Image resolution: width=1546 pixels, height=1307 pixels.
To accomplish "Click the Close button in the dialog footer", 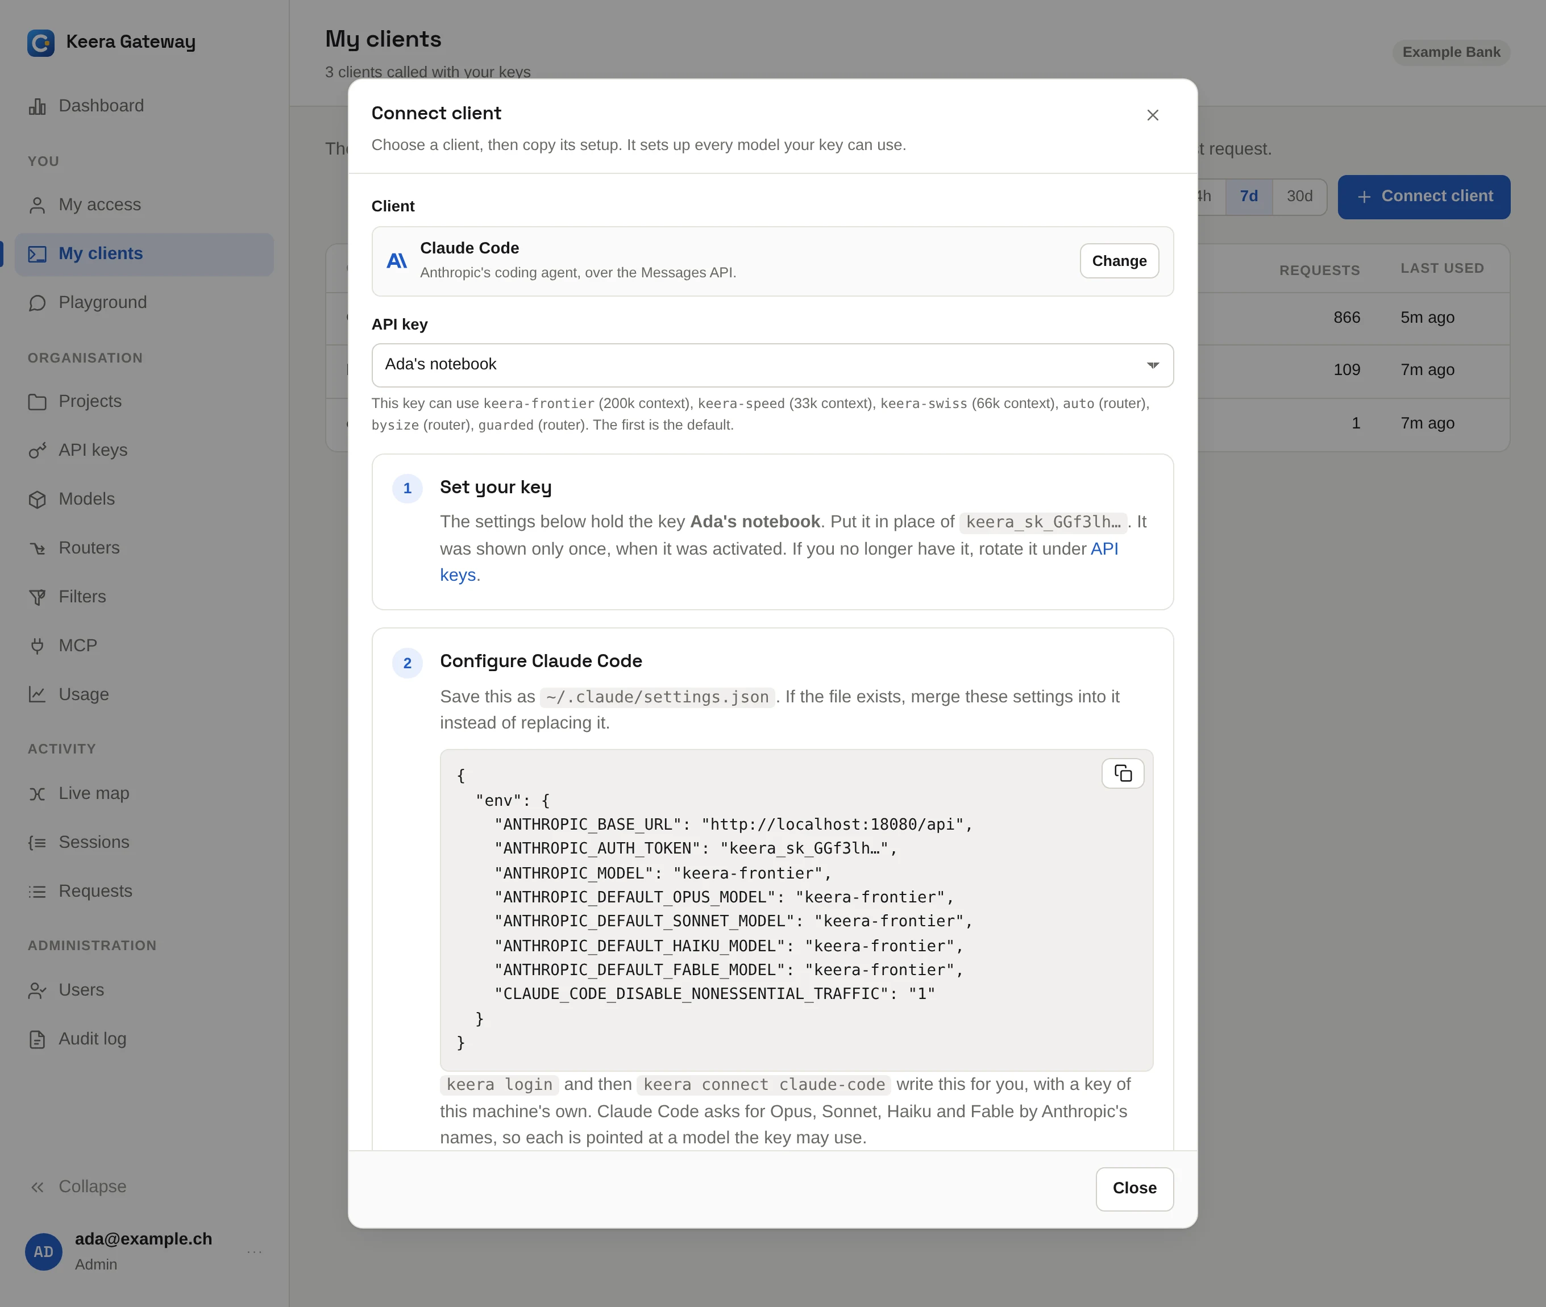I will point(1134,1188).
